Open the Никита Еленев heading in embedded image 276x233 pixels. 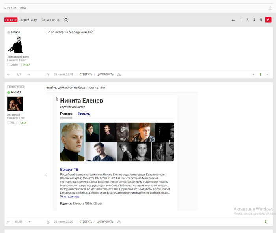coord(81,101)
